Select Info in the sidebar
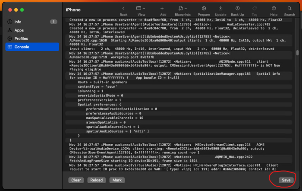Viewport: 302px width, 191px height. pyautogui.click(x=32, y=22)
